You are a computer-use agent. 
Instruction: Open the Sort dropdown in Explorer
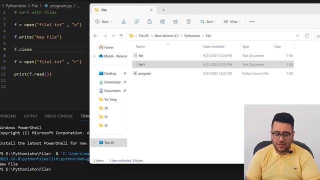point(208,21)
